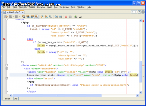
Task: Open the Navigate menu
Action: pyautogui.click(x=23, y=7)
